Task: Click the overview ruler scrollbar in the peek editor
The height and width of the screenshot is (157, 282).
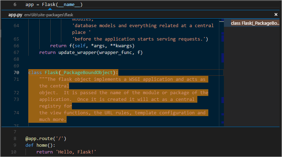Action: point(222,71)
